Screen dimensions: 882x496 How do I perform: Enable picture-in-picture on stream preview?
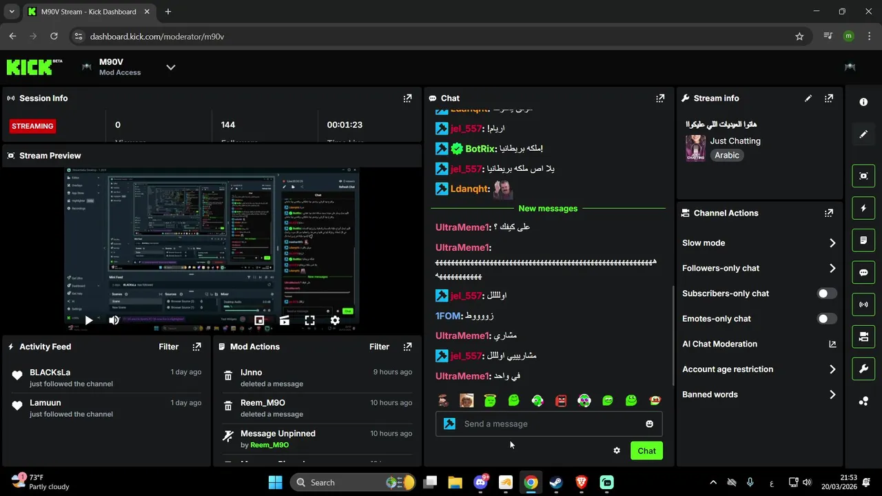click(259, 320)
